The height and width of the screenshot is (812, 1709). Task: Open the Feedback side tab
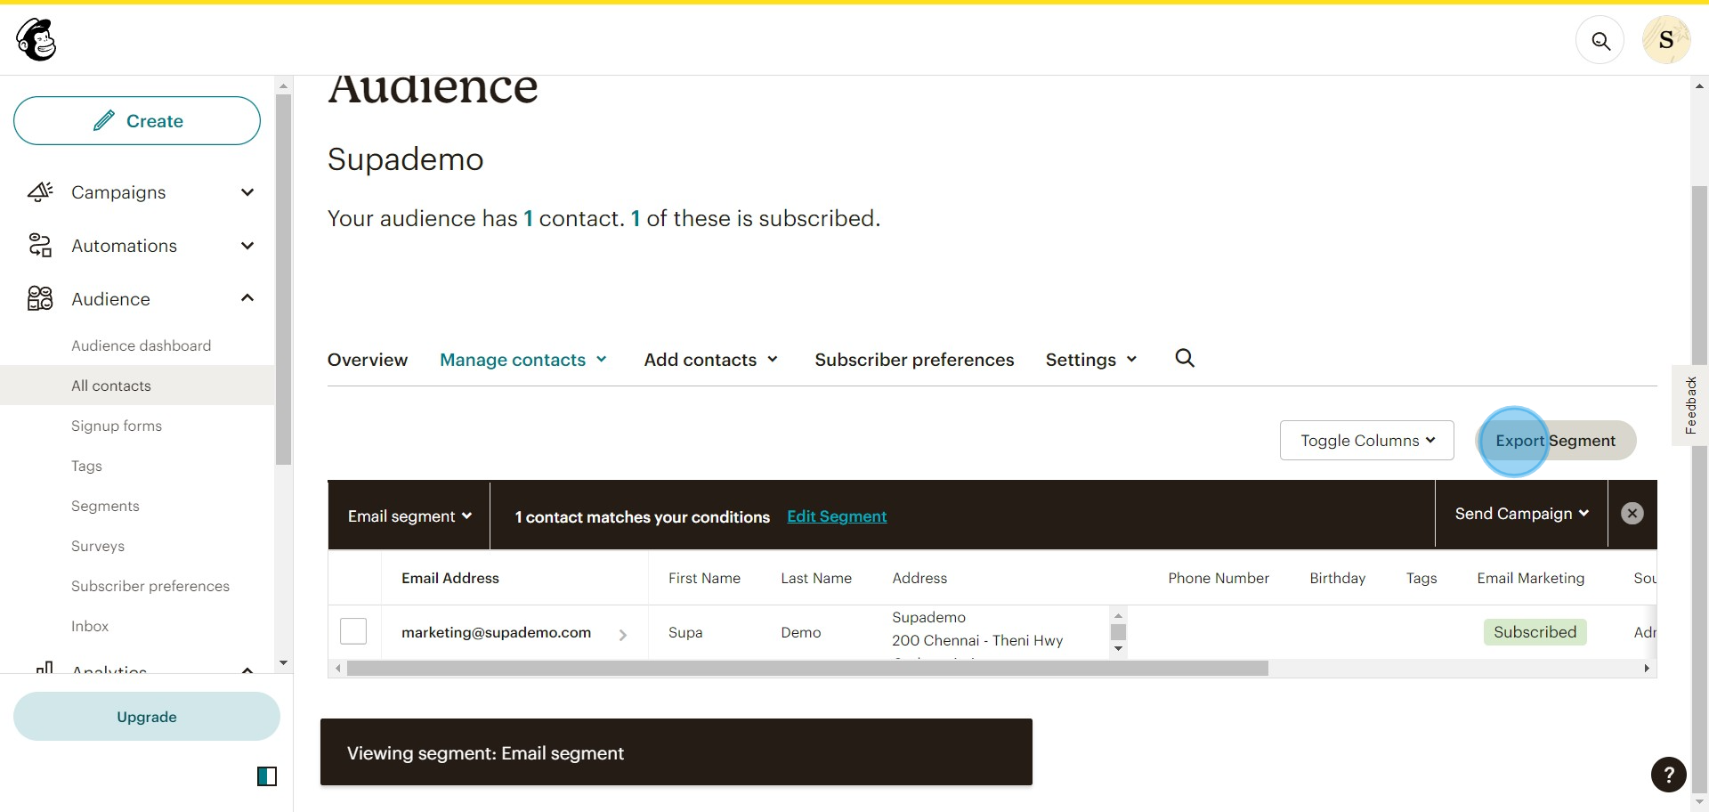click(x=1690, y=405)
